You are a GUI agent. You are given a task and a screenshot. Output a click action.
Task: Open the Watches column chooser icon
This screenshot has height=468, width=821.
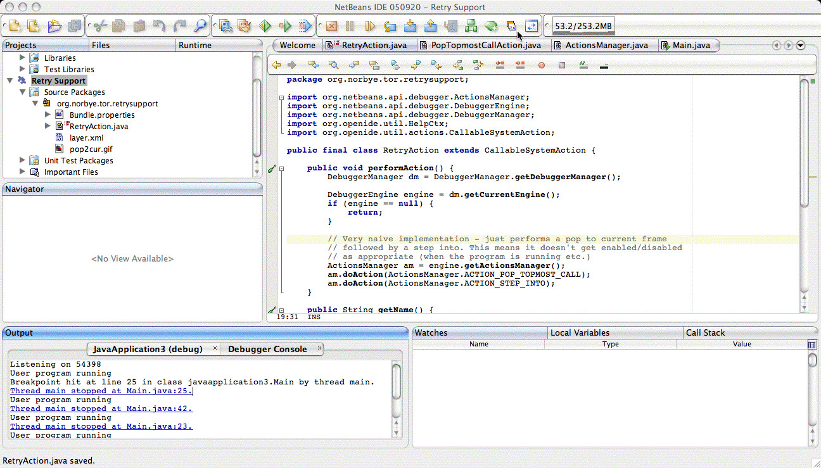[812, 345]
